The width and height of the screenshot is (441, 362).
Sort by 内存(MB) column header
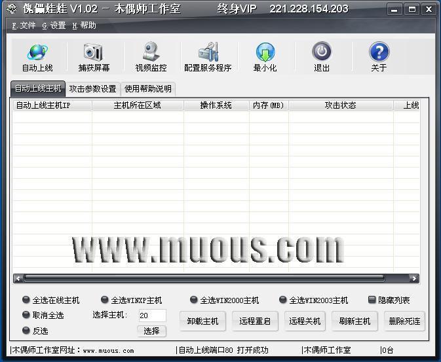tap(269, 105)
